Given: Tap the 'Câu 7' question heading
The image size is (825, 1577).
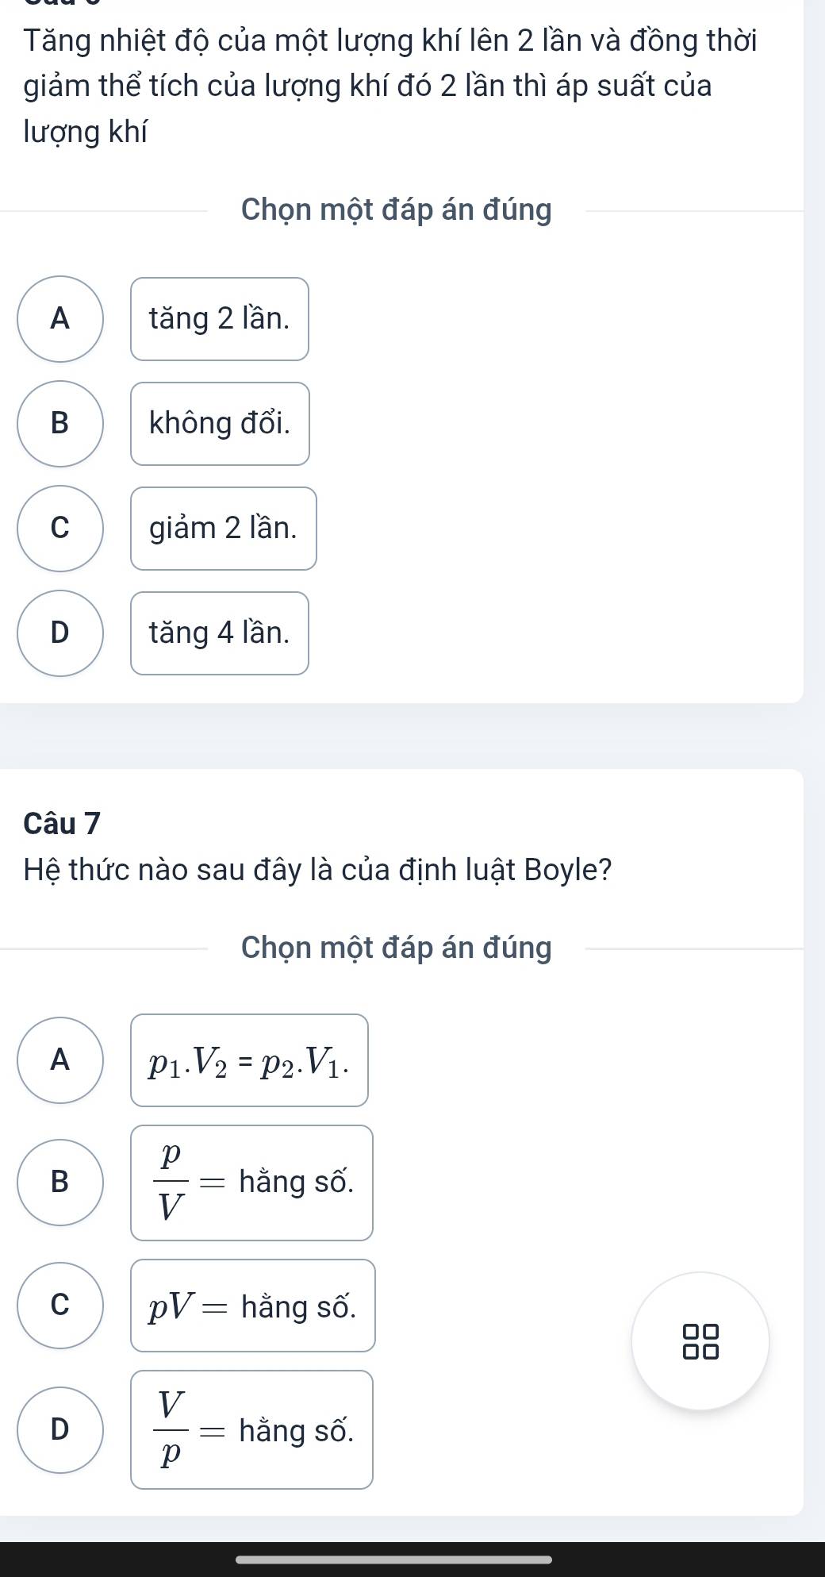Looking at the screenshot, I should (x=63, y=823).
